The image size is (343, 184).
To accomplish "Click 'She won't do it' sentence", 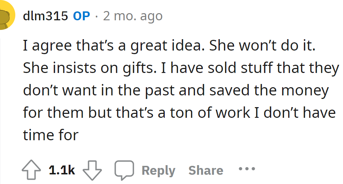I will (262, 47).
